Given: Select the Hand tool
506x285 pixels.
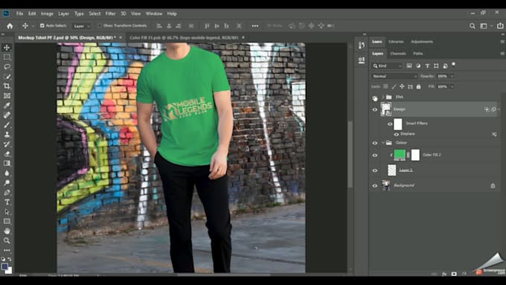Looking at the screenshot, I should coord(7,231).
